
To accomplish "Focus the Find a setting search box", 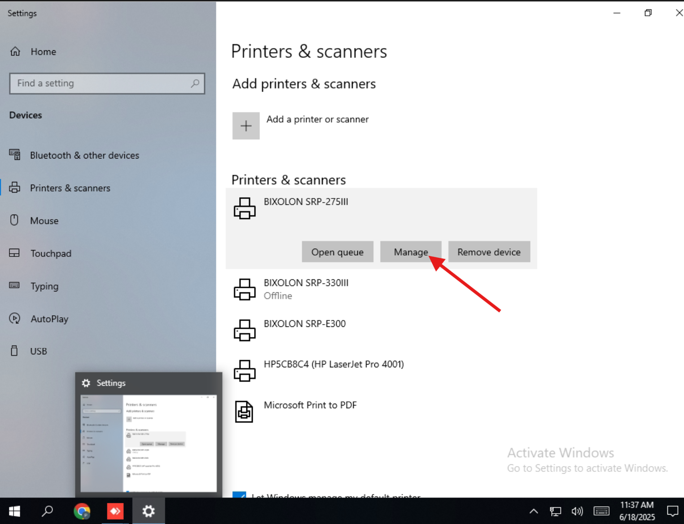I will [107, 84].
